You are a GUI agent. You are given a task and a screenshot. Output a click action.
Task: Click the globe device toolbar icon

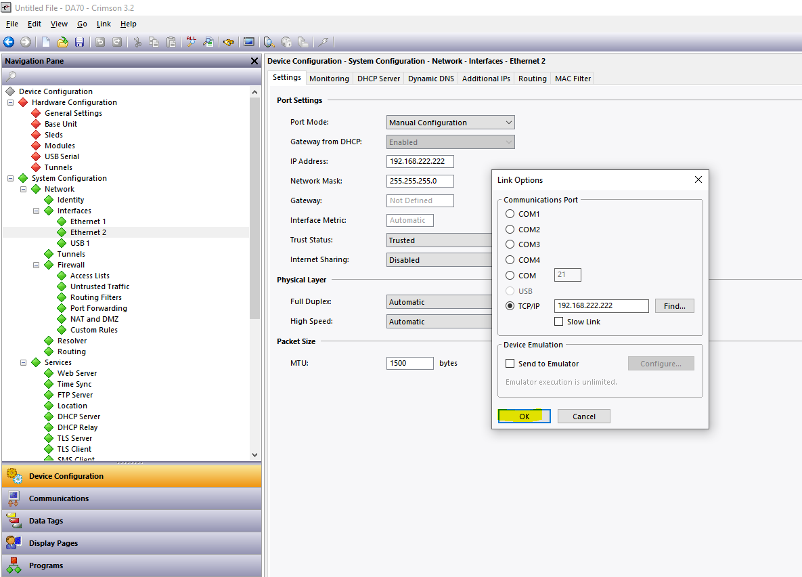[x=286, y=42]
